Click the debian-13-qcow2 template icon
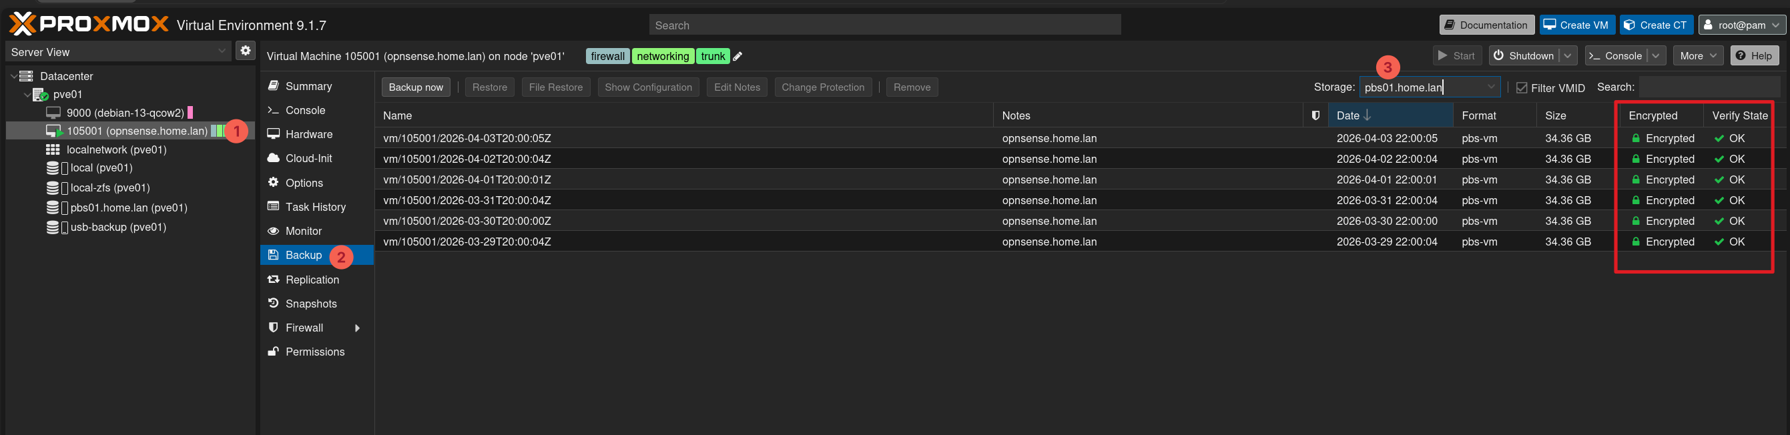The height and width of the screenshot is (435, 1790). [x=53, y=113]
